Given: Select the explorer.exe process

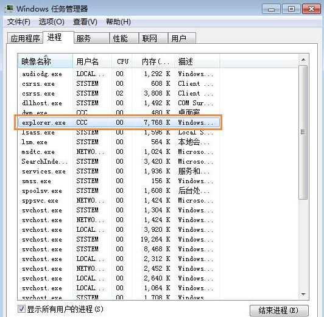Looking at the screenshot, I should pos(119,122).
